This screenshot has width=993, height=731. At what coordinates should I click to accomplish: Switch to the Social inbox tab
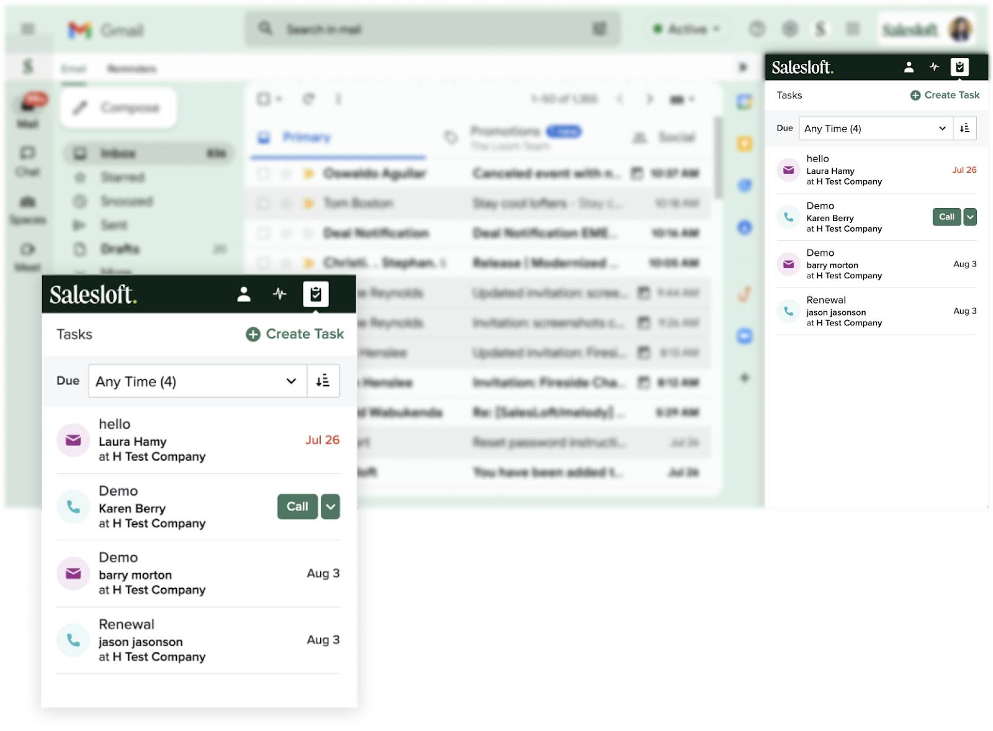(676, 137)
